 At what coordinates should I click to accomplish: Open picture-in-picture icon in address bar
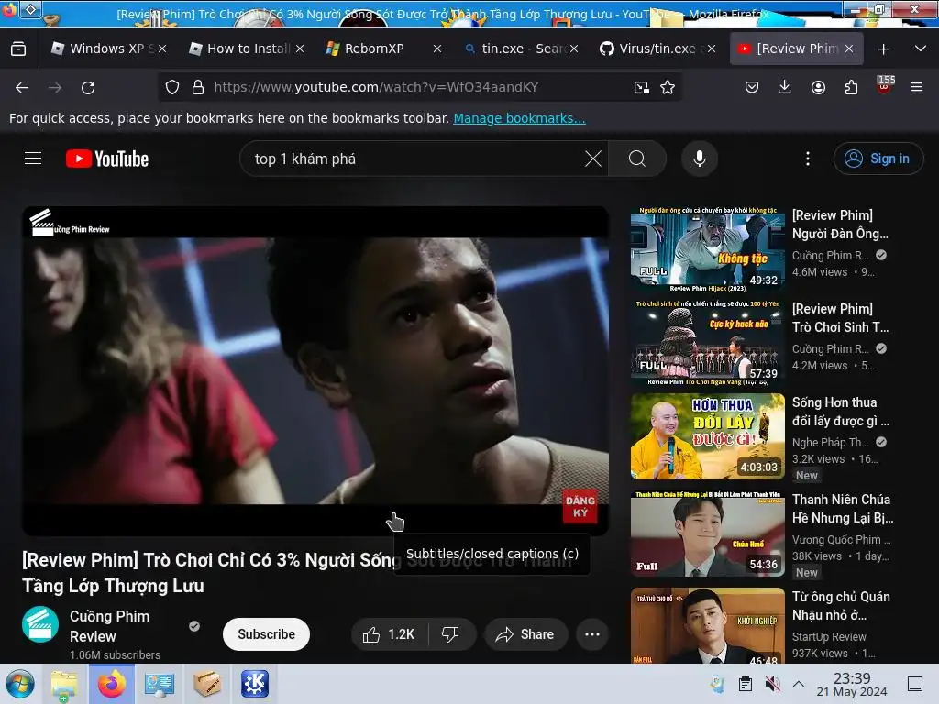pyautogui.click(x=641, y=87)
